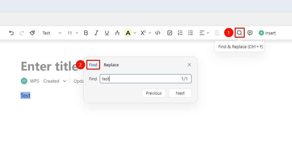The width and height of the screenshot is (292, 160).
Task: Toggle Italic formatting
Action: 96,33
